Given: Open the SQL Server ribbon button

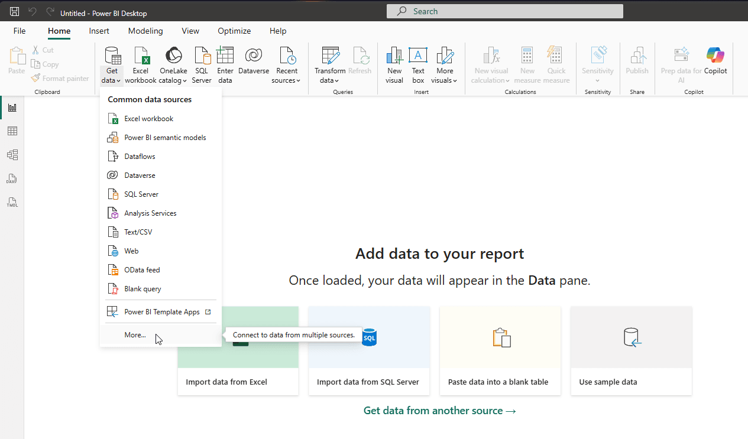Looking at the screenshot, I should pos(202,66).
